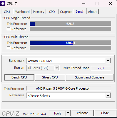
Task: Start the Bench CPU test
Action: point(19,77)
